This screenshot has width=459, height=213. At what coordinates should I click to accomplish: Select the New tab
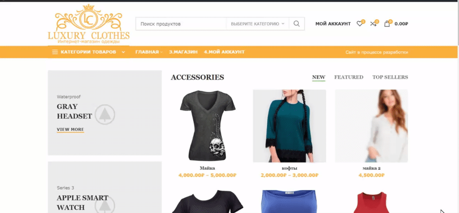(319, 77)
